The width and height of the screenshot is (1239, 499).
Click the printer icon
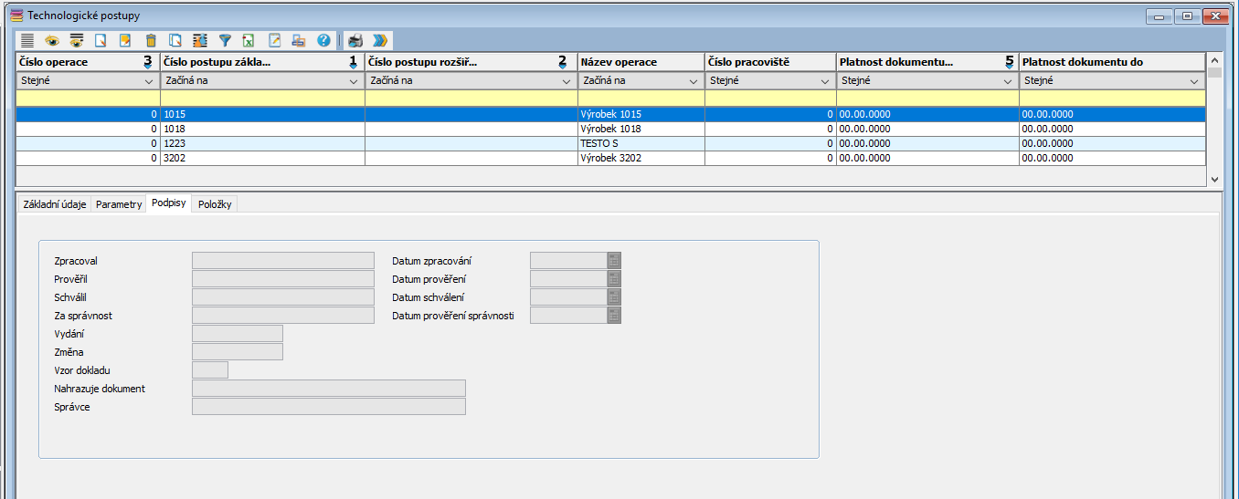tap(355, 40)
